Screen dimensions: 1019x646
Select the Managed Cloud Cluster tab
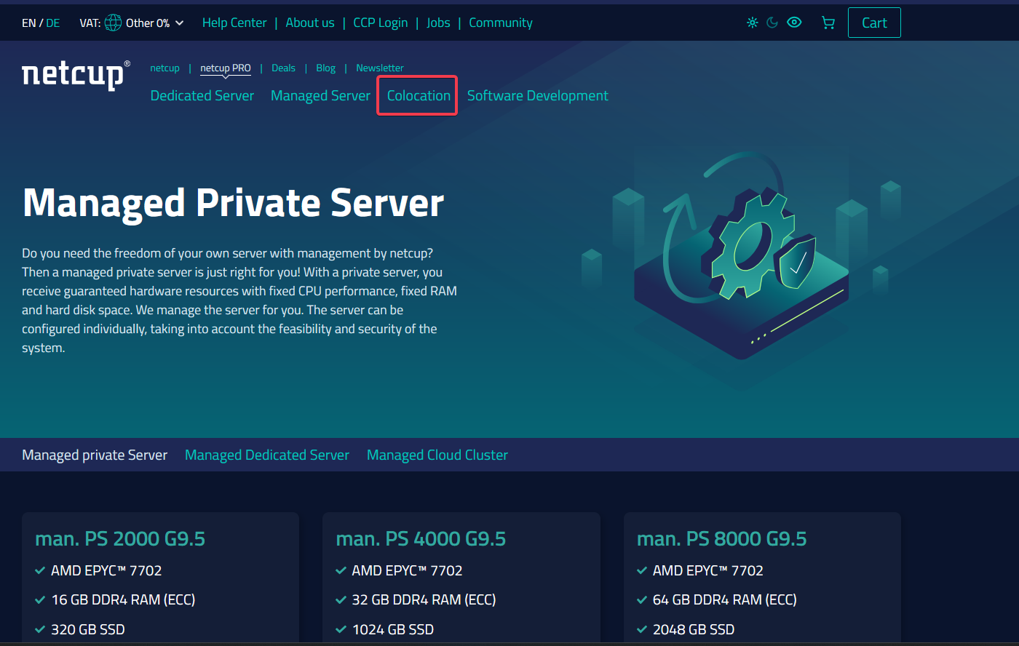click(x=437, y=455)
